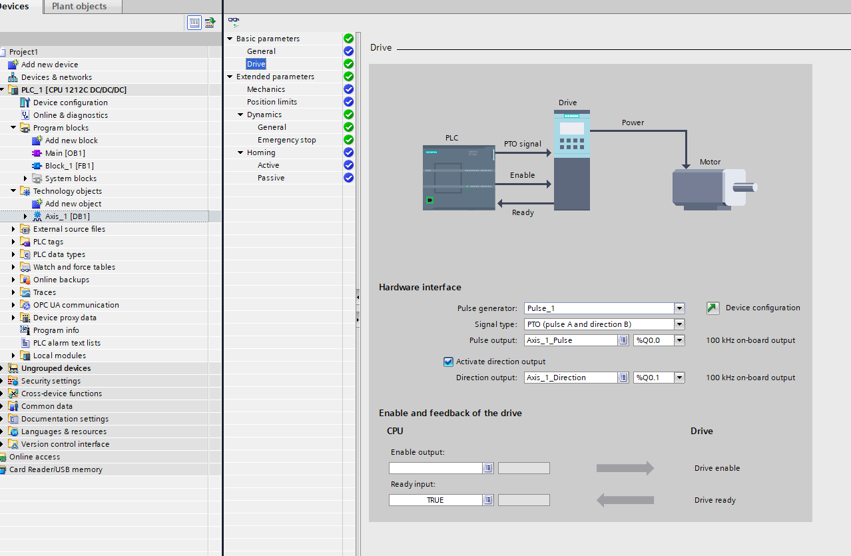Uncheck Activate direction output checkbox

448,362
